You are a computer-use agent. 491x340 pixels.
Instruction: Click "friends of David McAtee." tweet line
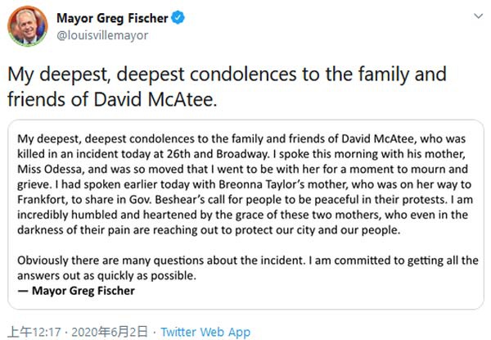pos(112,99)
